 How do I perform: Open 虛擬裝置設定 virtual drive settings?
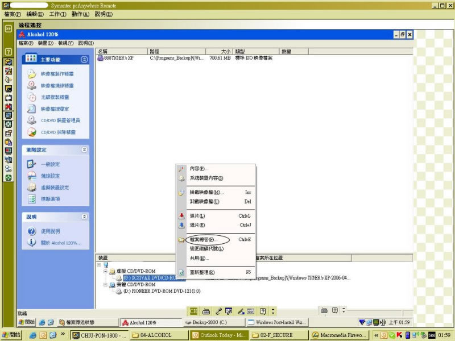pyautogui.click(x=55, y=188)
